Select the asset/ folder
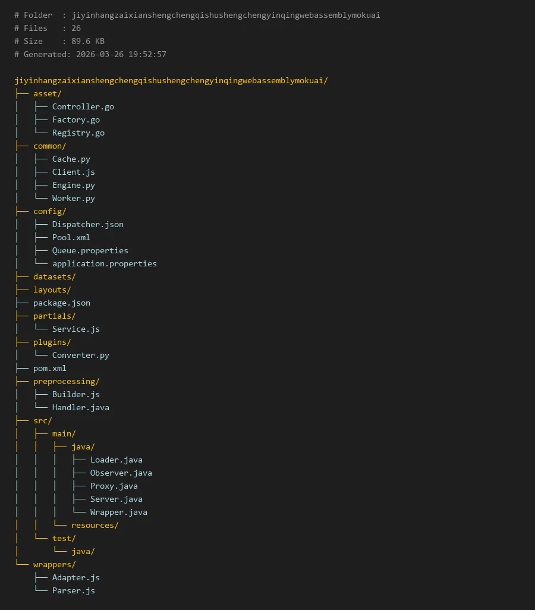 (x=47, y=93)
